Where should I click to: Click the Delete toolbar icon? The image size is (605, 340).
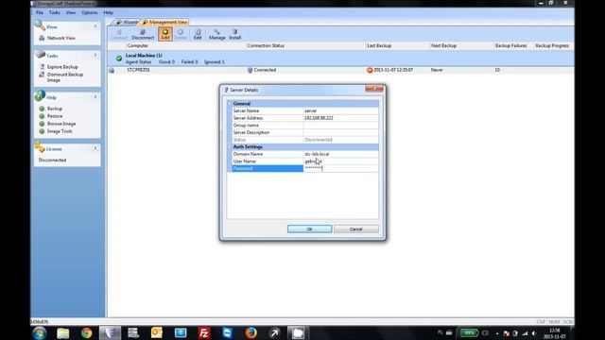pyautogui.click(x=181, y=34)
